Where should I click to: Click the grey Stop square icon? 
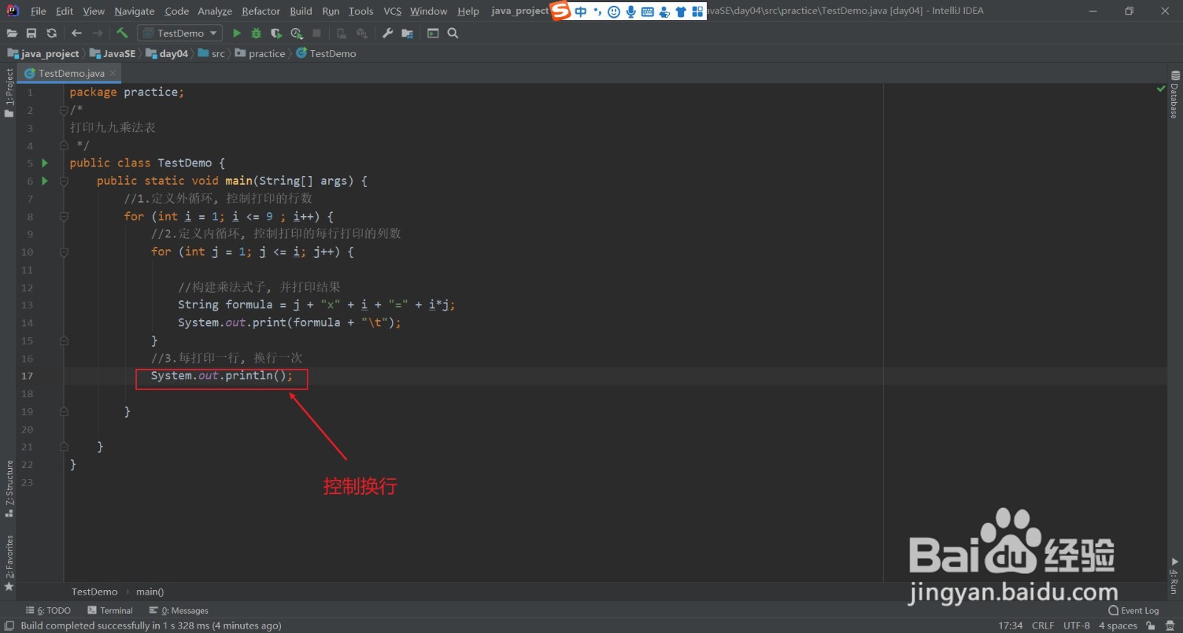pyautogui.click(x=317, y=33)
